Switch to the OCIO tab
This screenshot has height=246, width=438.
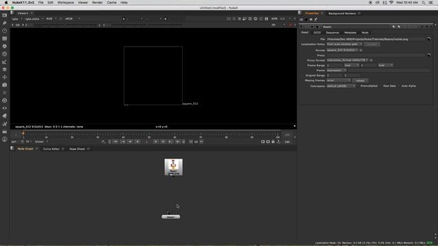coord(317,33)
